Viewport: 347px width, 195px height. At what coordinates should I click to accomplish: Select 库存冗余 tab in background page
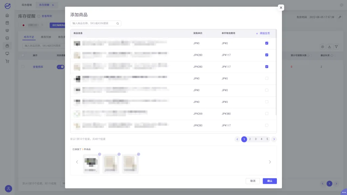46,37
